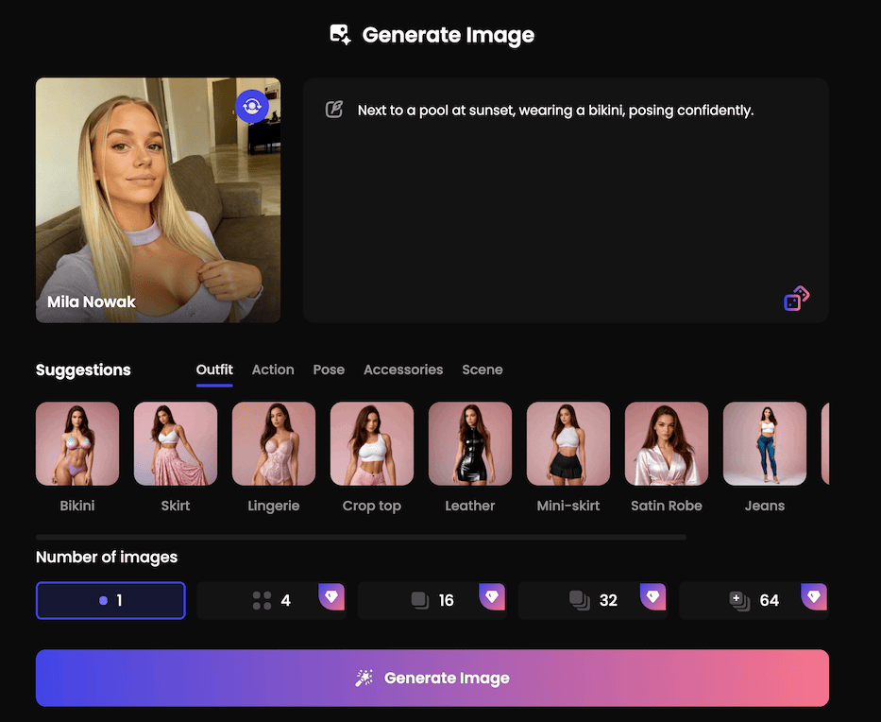
Task: Click the dice icon to randomize the prompt
Action: click(x=796, y=298)
